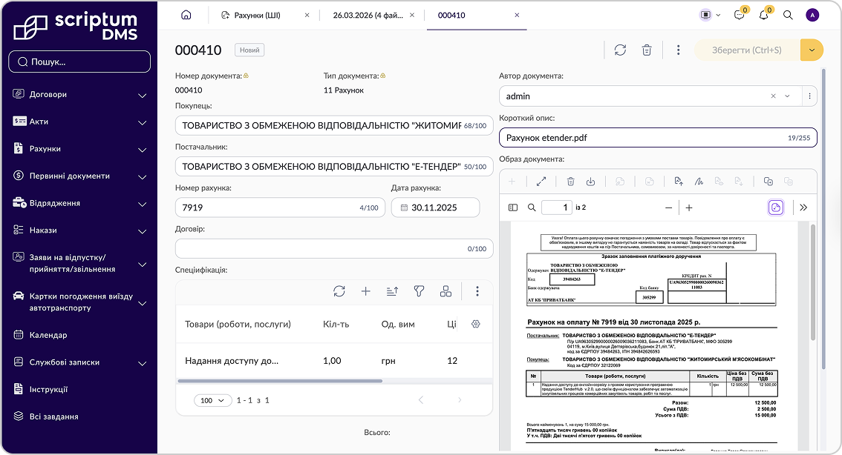Switch to the Рахунки (ШІ) tab
Screen dimensions: 842x455
tap(257, 15)
